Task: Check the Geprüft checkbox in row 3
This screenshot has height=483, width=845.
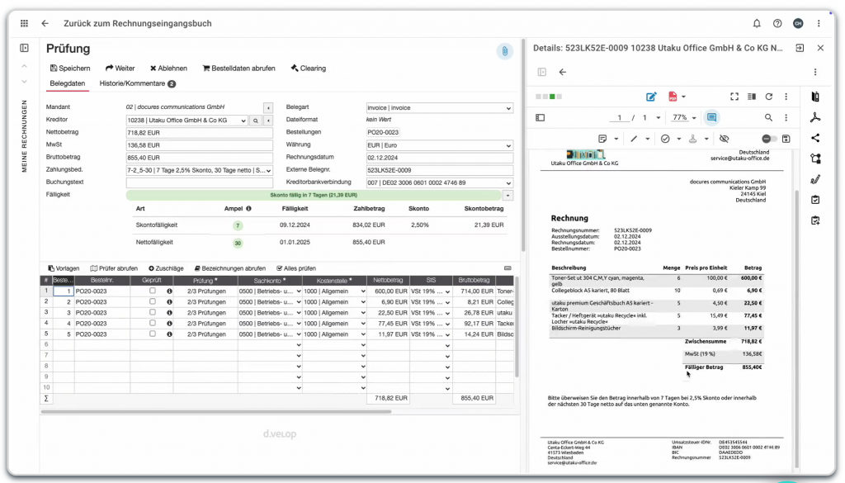Action: (x=152, y=312)
